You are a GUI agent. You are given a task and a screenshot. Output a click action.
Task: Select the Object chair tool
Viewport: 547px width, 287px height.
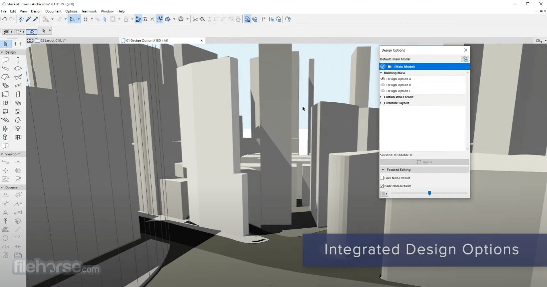[6, 129]
